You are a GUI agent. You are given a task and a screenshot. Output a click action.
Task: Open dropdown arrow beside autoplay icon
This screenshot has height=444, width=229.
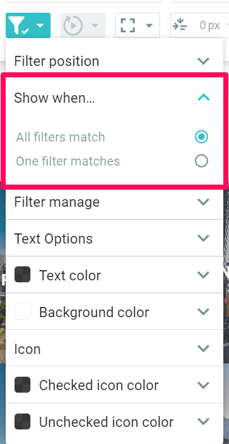95,26
